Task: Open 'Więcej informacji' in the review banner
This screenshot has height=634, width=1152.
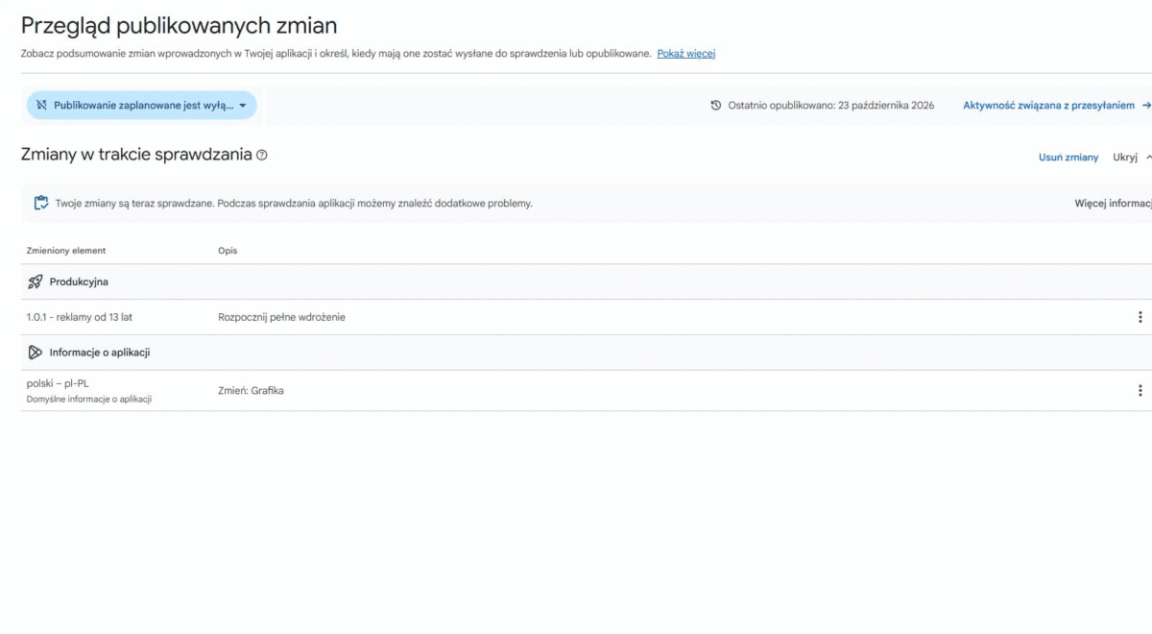Action: (1113, 204)
